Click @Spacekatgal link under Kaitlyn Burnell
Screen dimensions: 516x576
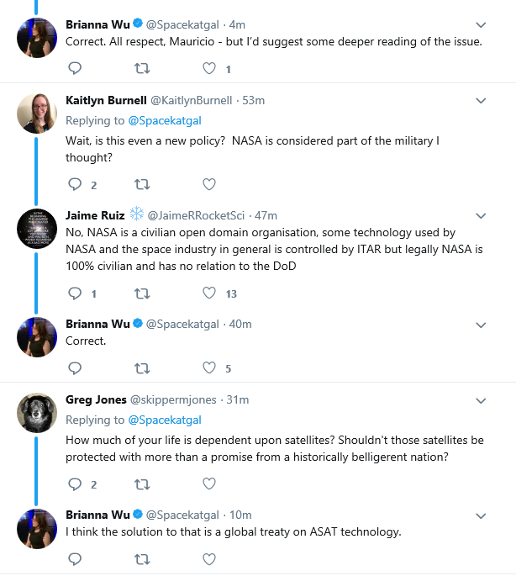165,120
